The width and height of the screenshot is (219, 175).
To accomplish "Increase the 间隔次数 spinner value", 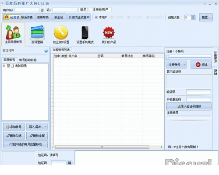I will (x=193, y=16).
